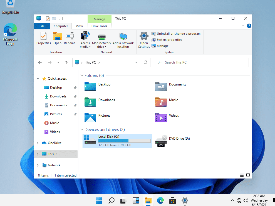Open Task View on the taskbar
The height and width of the screenshot is (206, 275).
[124, 200]
